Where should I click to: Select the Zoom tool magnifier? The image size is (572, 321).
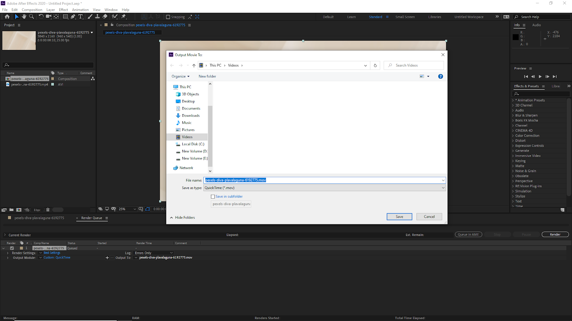coord(31,16)
